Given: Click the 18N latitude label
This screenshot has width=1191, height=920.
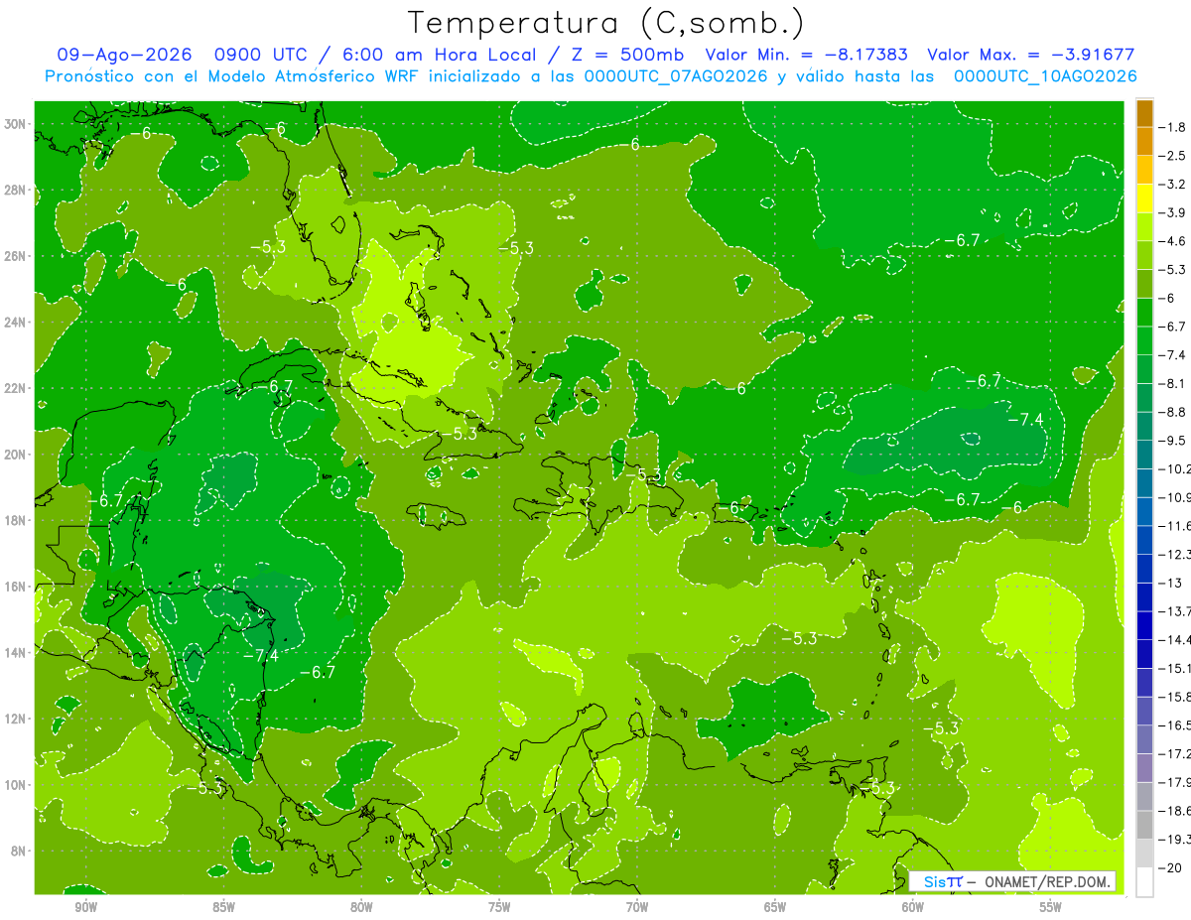Looking at the screenshot, I should coord(16,520).
